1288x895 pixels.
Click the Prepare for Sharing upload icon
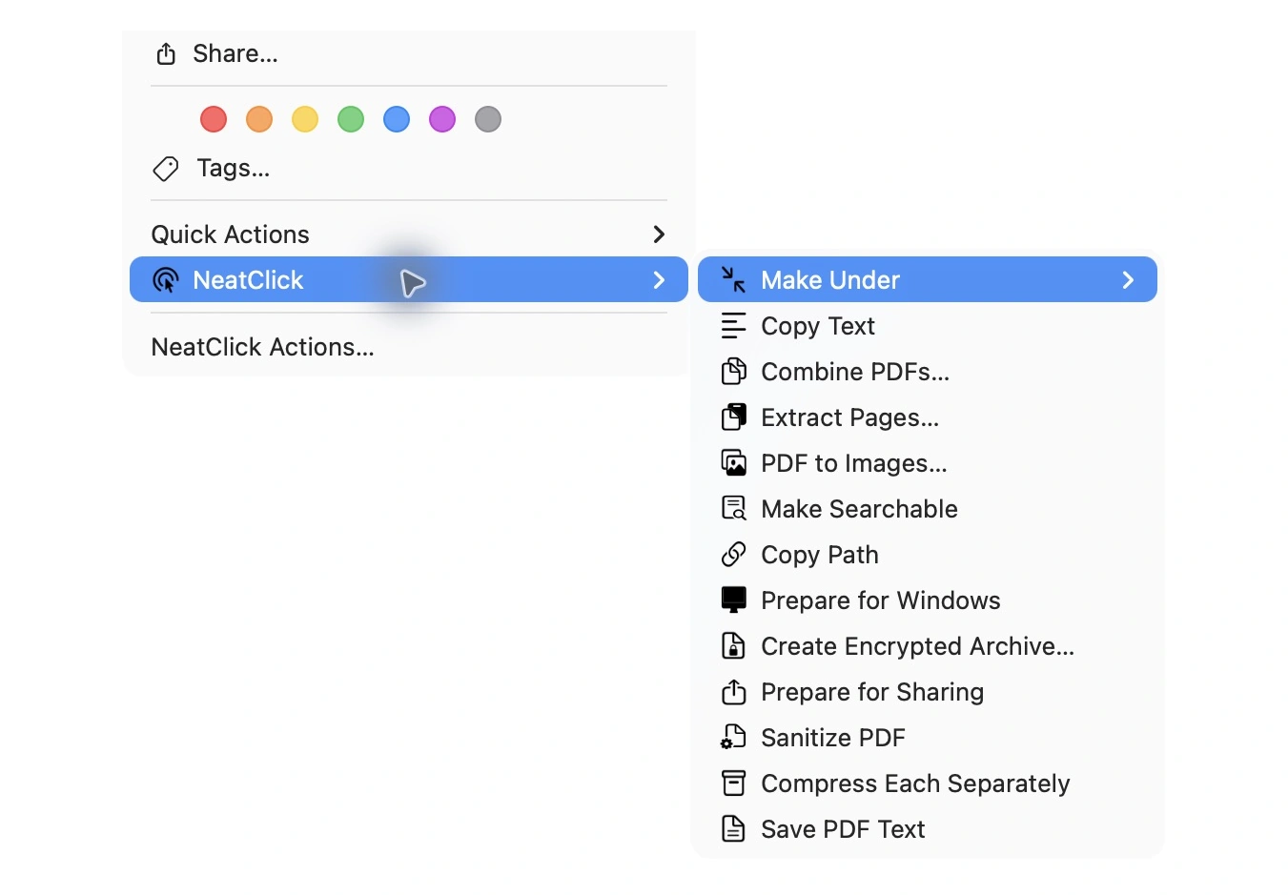click(x=733, y=691)
